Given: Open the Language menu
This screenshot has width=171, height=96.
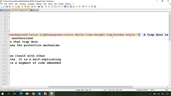Looking at the screenshot, I should click(31, 4).
